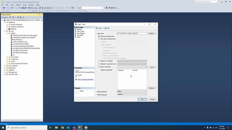Open the Map to Credential dropdown
Screen dimensions: 232x130
(x=132, y=67)
